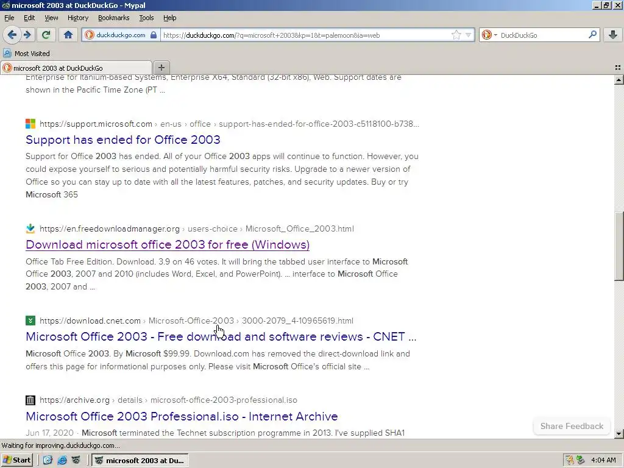The width and height of the screenshot is (624, 468).
Task: Click the padlock site security icon
Action: click(x=154, y=35)
